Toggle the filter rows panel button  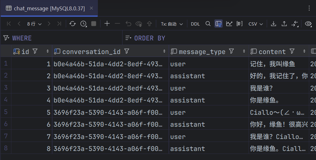218,24
